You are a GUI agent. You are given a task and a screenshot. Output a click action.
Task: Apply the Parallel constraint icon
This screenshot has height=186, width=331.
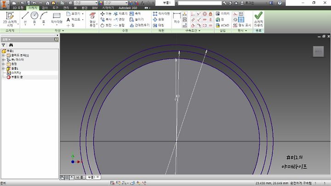point(193,20)
